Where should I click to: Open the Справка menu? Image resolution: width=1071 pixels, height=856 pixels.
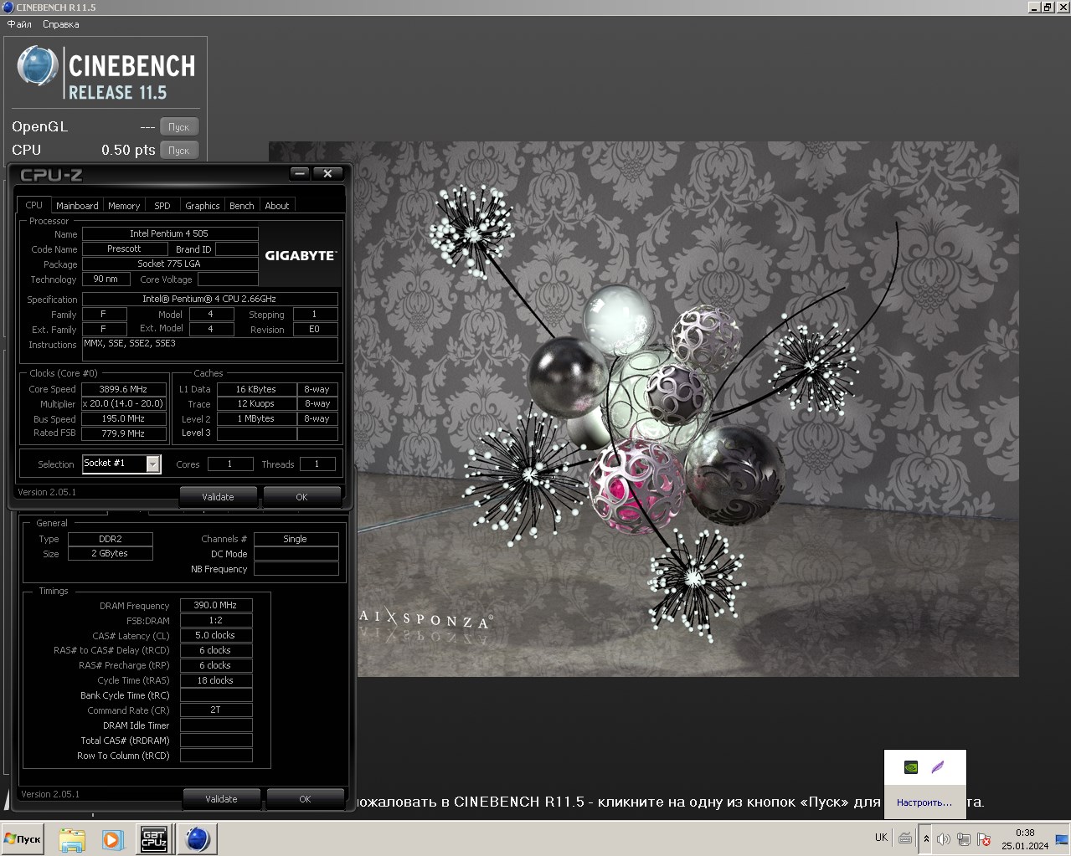[61, 24]
